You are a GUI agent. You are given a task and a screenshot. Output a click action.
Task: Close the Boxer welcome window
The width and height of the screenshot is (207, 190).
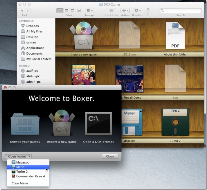(x=5, y=88)
